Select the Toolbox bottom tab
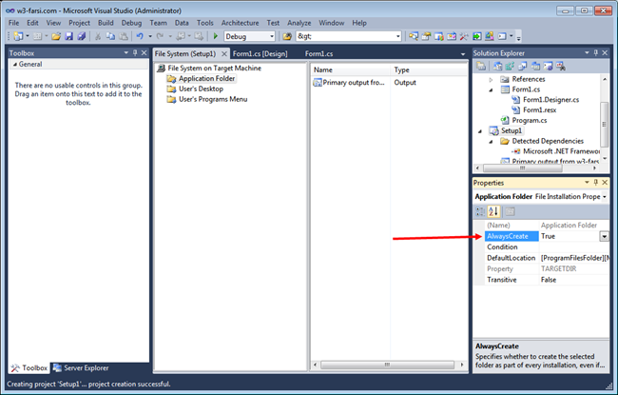The height and width of the screenshot is (395, 618). click(29, 368)
